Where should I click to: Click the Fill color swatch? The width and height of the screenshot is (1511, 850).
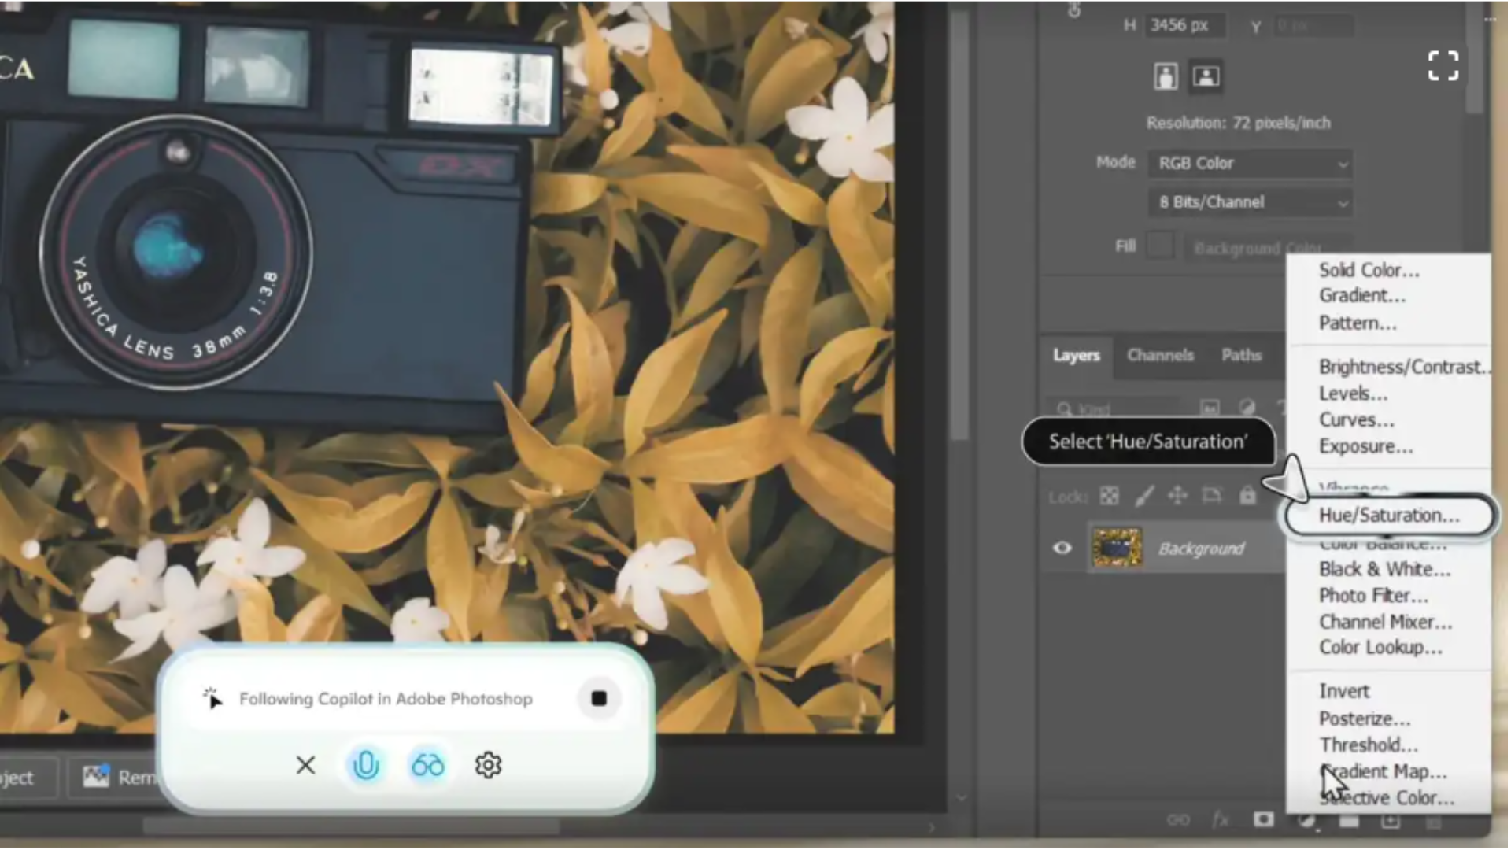1160,246
